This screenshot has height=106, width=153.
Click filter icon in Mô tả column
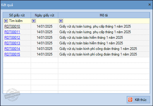point(61,21)
